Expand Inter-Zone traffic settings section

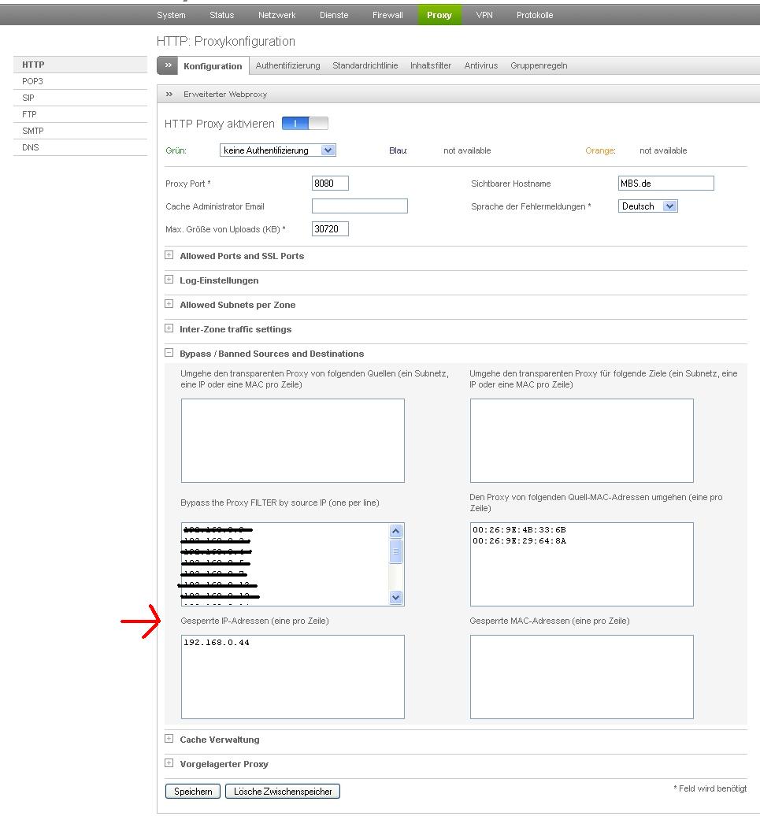169,329
